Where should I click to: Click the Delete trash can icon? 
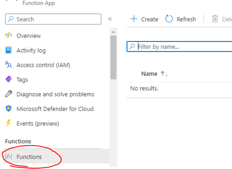[x=215, y=19]
